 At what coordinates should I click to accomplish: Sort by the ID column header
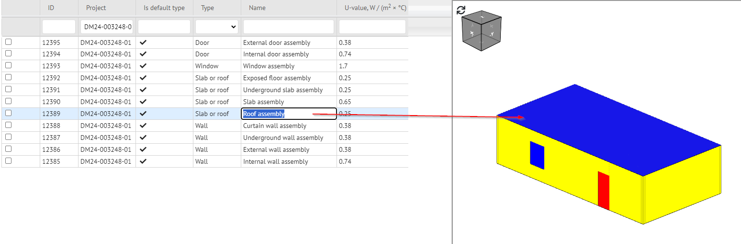point(51,8)
